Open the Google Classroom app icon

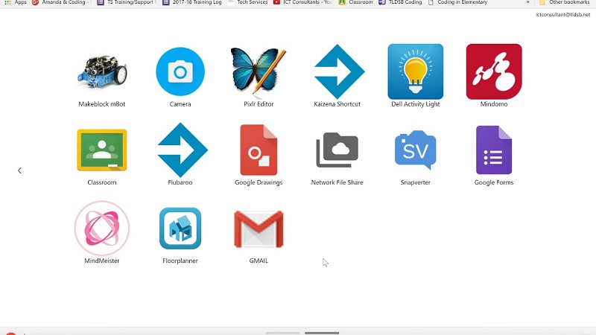[102, 150]
